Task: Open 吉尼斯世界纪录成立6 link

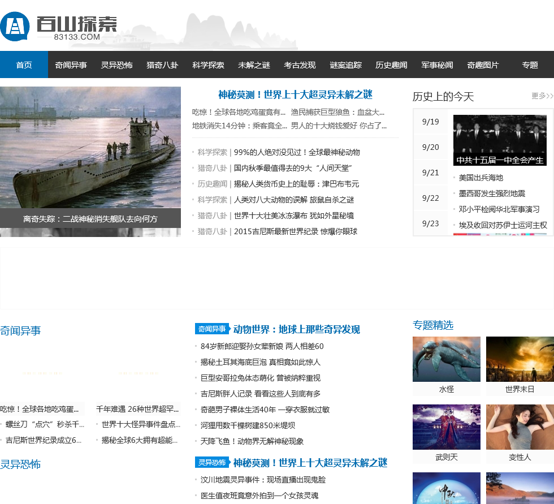Action: pos(44,441)
